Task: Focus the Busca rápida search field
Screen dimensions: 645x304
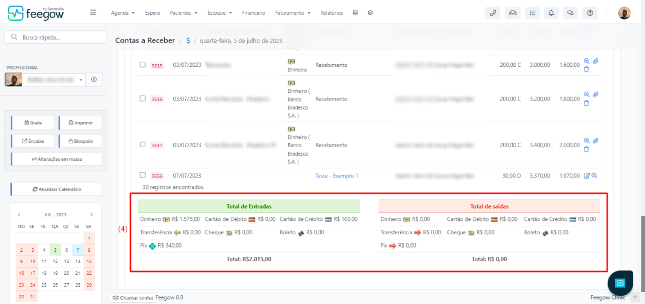Action: coord(55,37)
